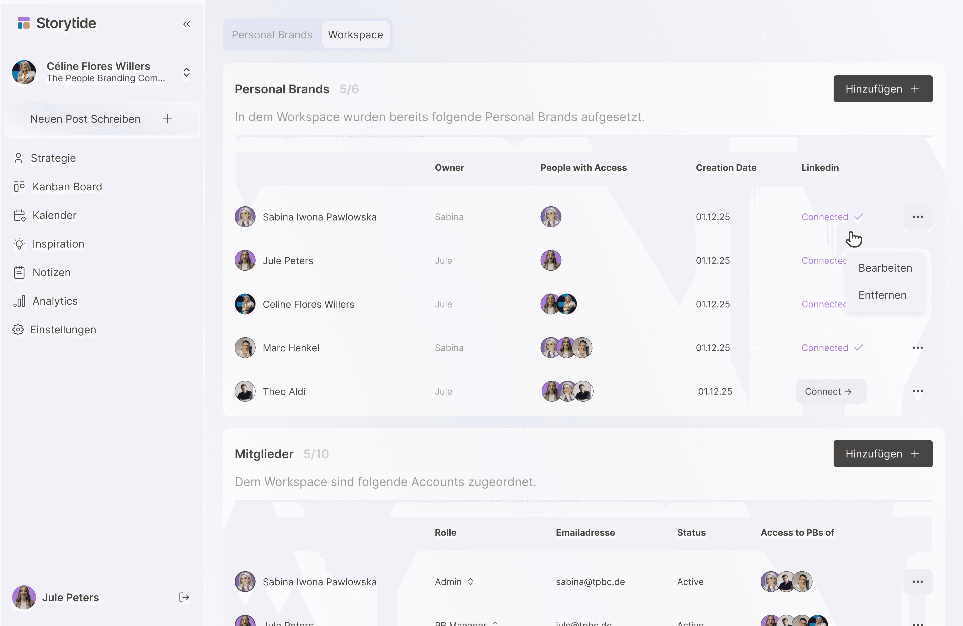Viewport: 963px width, 626px height.
Task: Open more options for Theo Aldi row
Action: (917, 391)
